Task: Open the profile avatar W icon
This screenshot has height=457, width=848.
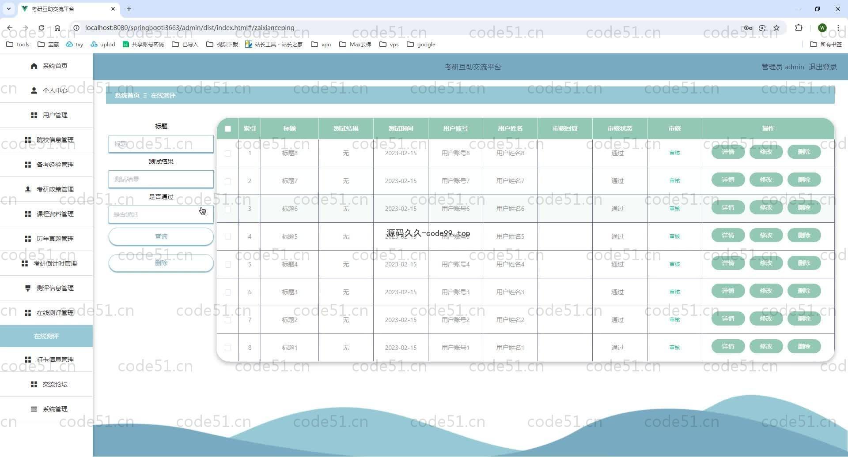Action: pos(822,28)
